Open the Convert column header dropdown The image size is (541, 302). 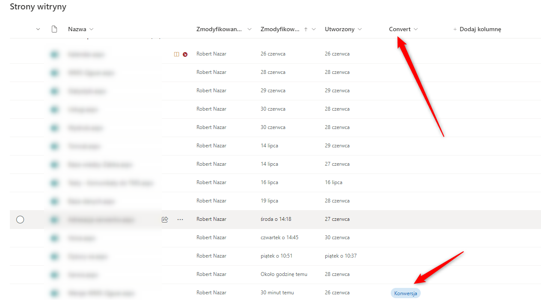(x=416, y=29)
